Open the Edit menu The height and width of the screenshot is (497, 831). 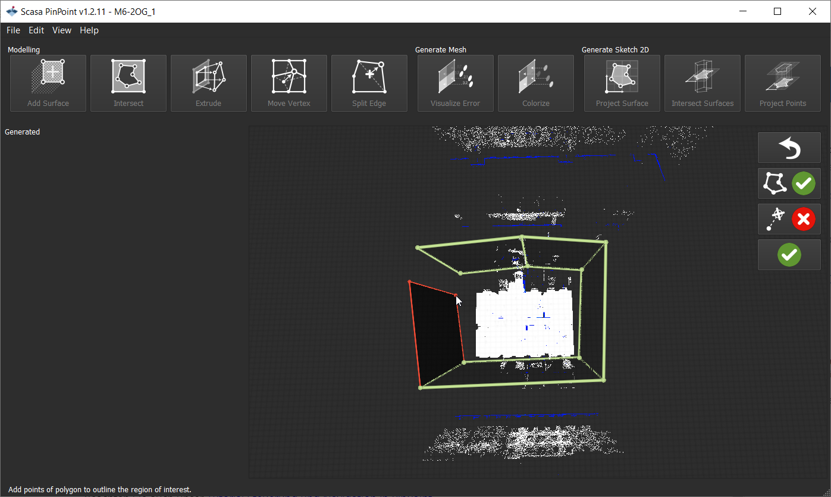pyautogui.click(x=36, y=30)
